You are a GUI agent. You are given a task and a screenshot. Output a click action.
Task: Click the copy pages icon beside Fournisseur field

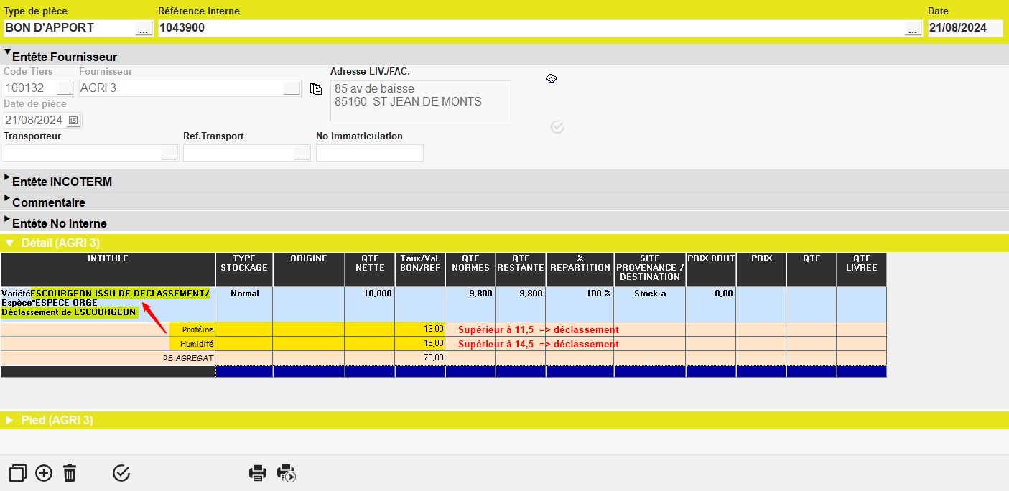click(315, 89)
